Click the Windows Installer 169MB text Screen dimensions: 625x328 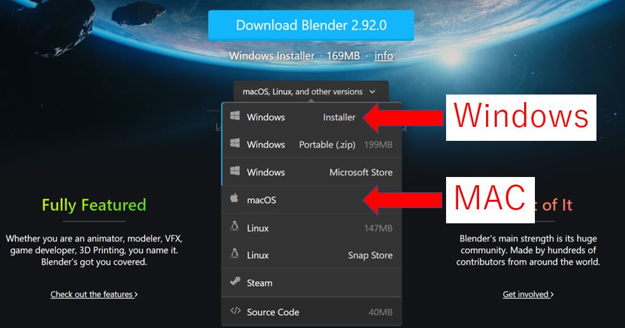click(x=294, y=56)
